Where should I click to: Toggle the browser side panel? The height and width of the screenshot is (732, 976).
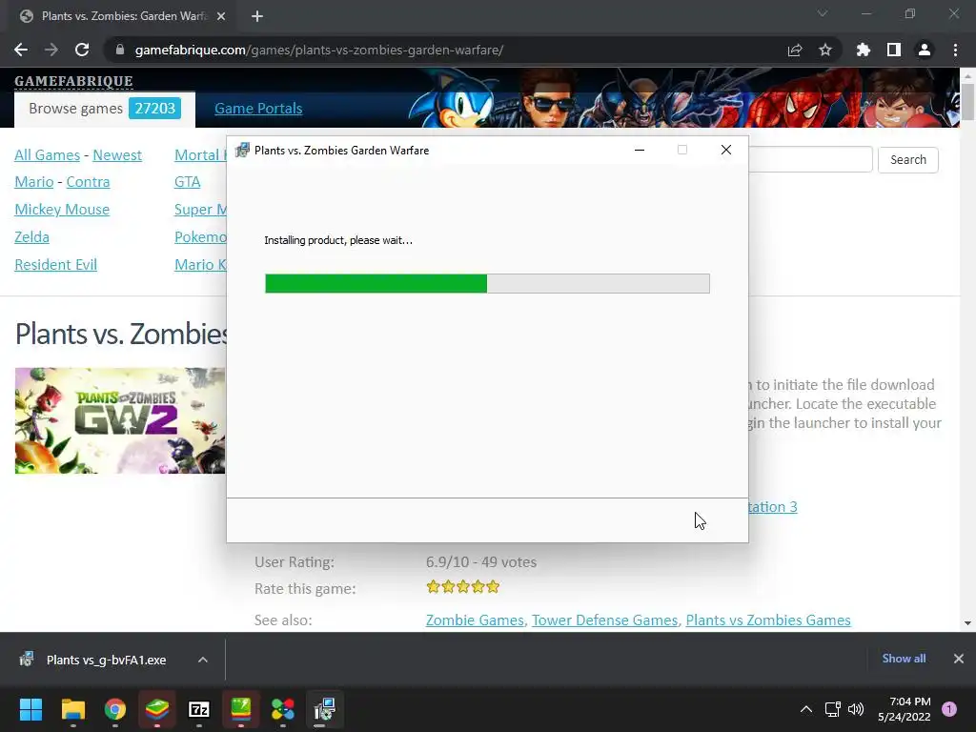pyautogui.click(x=894, y=50)
